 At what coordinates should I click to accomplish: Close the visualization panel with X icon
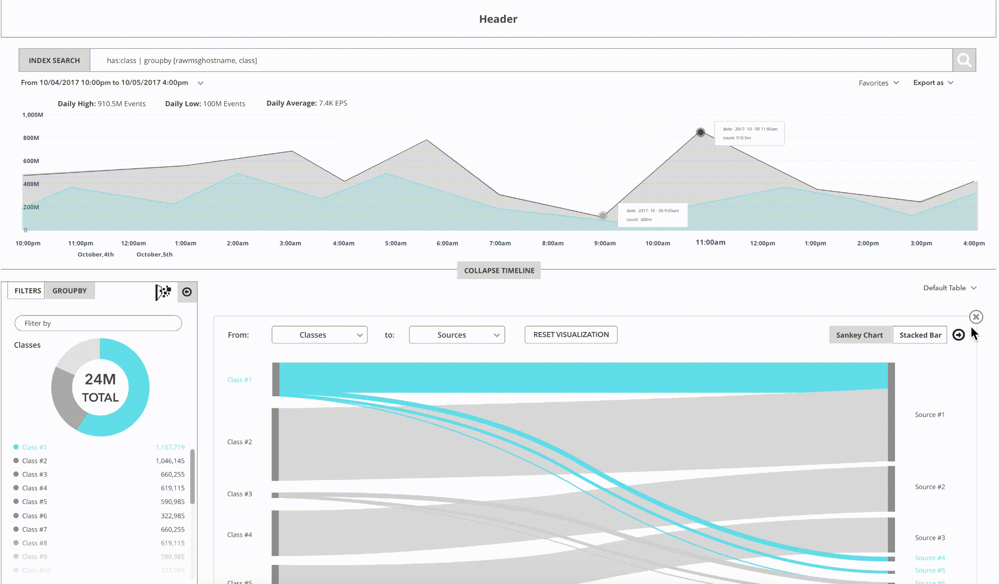pos(976,317)
